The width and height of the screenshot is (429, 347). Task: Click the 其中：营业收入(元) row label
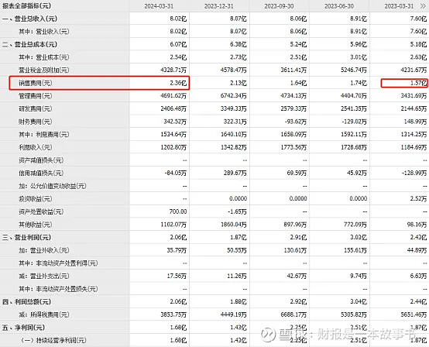tap(44, 32)
